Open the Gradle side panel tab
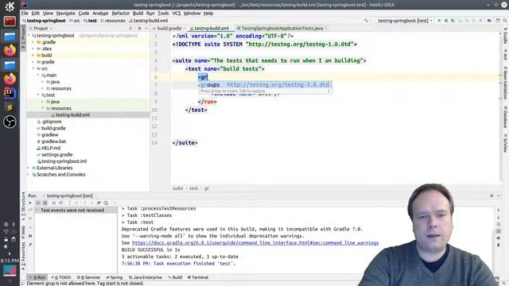Viewport: 509px width, 286px height. [506, 37]
